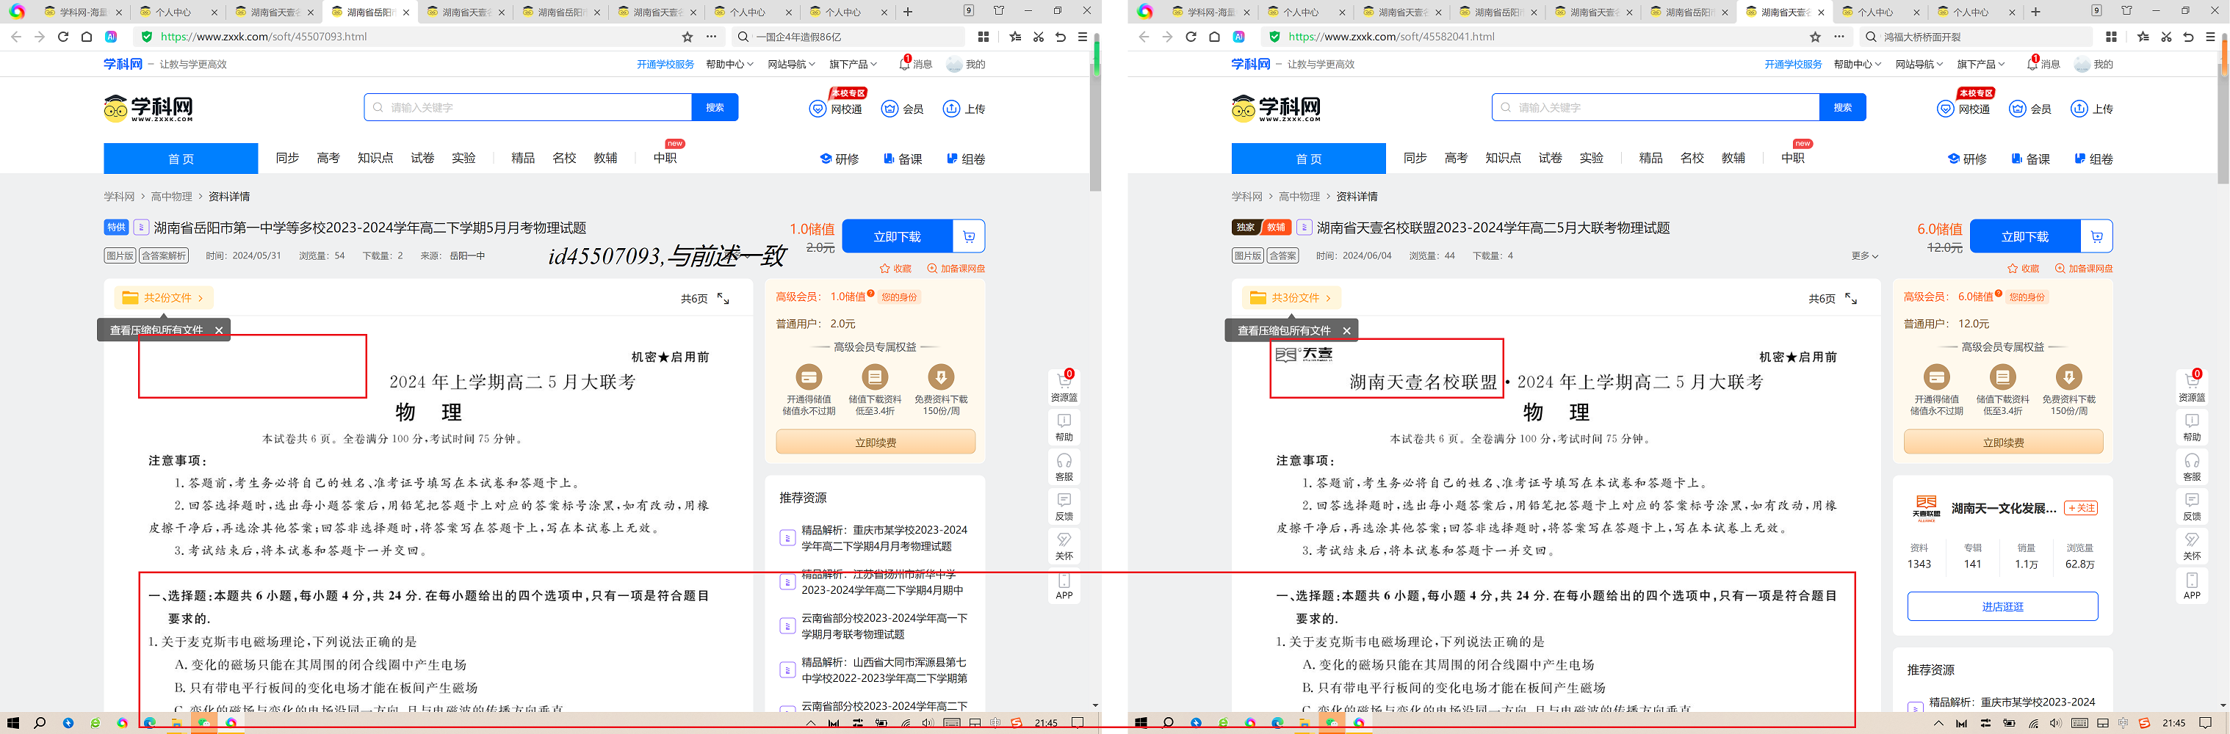Click the AI assistant icon in left browser toolbar

112,37
